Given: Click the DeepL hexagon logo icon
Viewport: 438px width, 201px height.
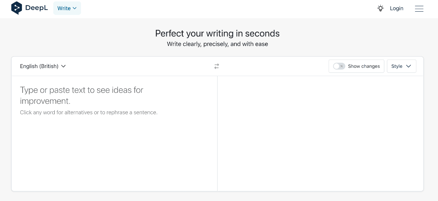Looking at the screenshot, I should tap(17, 8).
